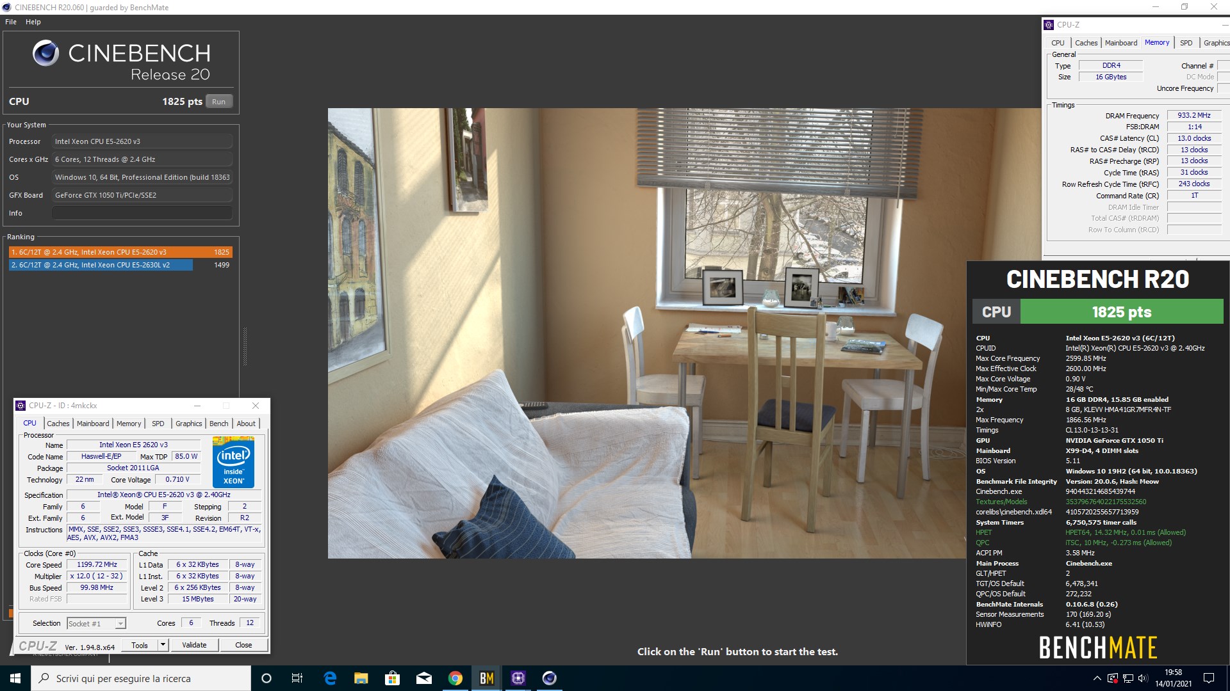This screenshot has width=1230, height=691.
Task: Click the volume speaker tray icon
Action: pyautogui.click(x=1144, y=678)
